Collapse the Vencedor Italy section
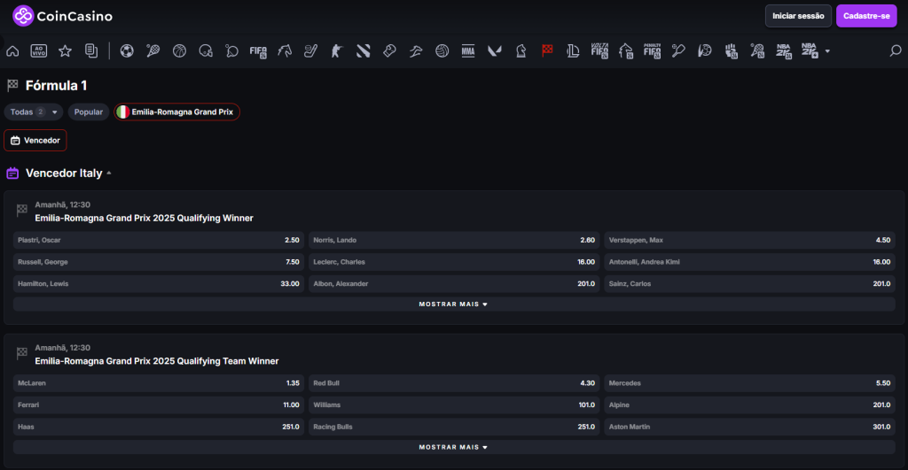Image resolution: width=908 pixels, height=470 pixels. pyautogui.click(x=109, y=173)
